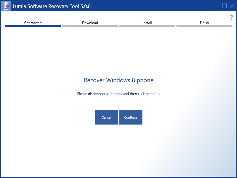Click the Cancel button

pyautogui.click(x=106, y=117)
